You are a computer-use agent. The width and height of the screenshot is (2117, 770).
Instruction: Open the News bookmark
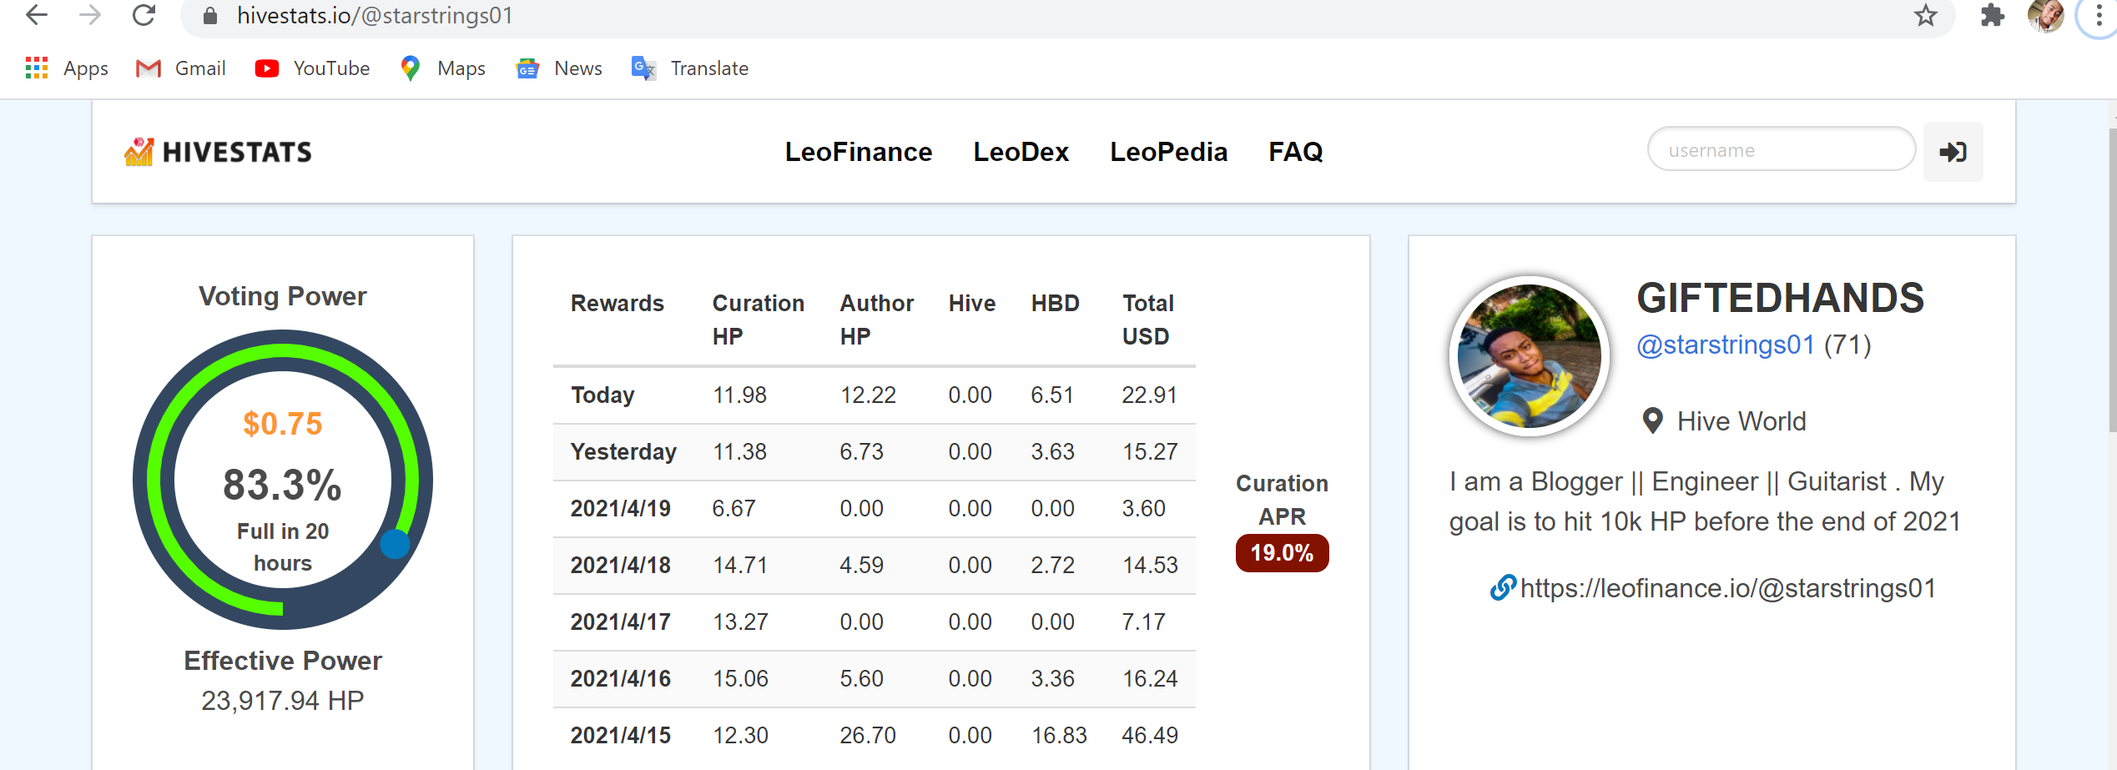tap(559, 68)
